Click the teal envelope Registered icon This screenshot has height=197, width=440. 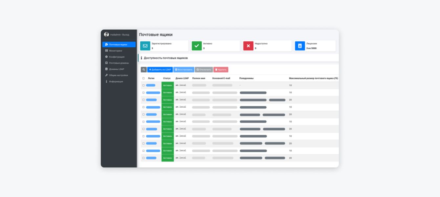coord(145,46)
